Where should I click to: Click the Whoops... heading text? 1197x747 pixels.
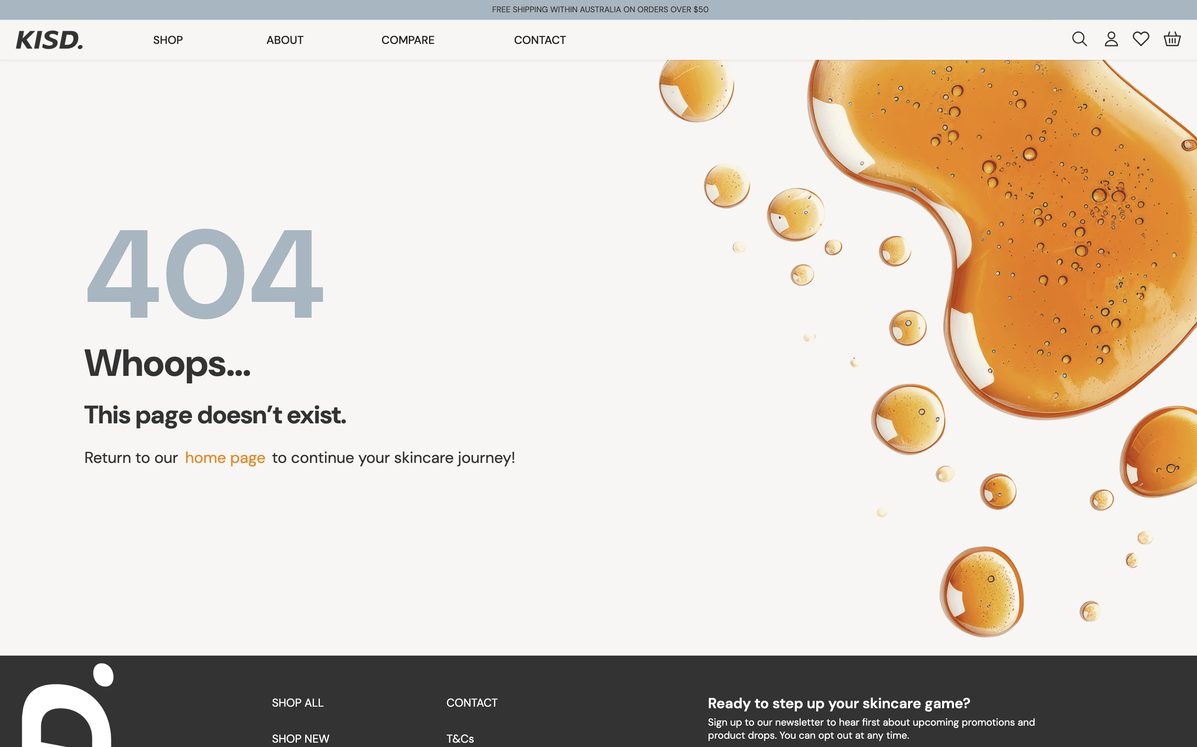click(167, 363)
